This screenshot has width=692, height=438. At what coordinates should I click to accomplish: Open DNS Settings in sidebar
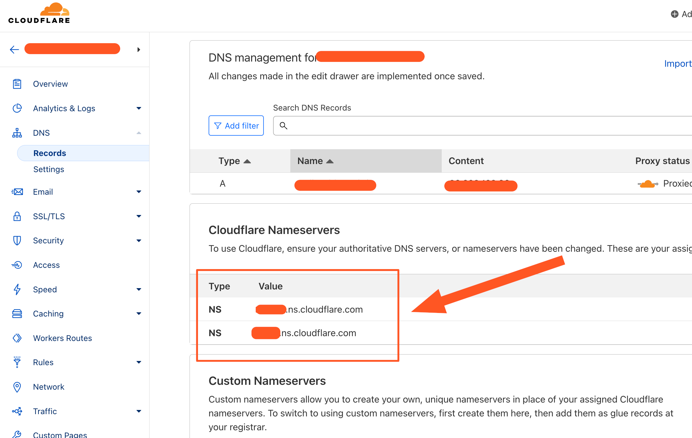click(49, 169)
